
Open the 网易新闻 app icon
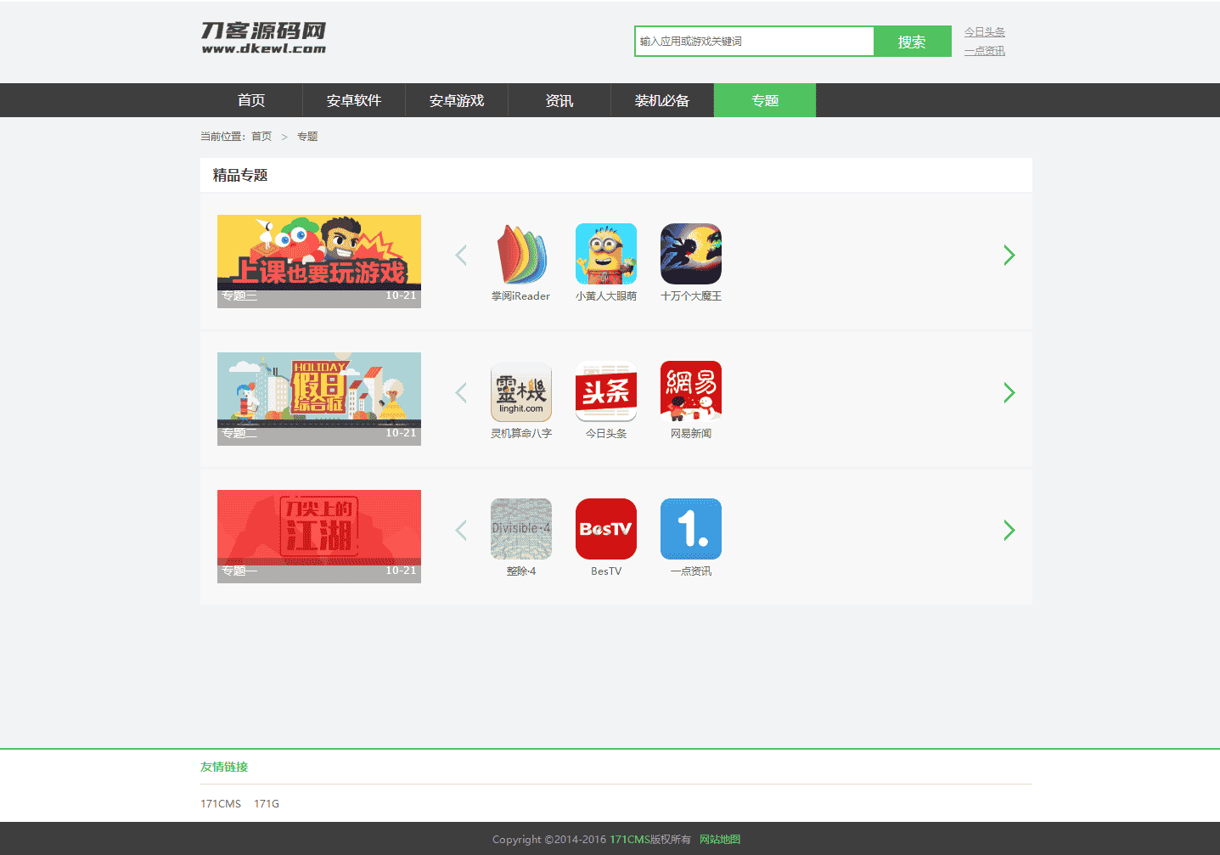point(691,391)
